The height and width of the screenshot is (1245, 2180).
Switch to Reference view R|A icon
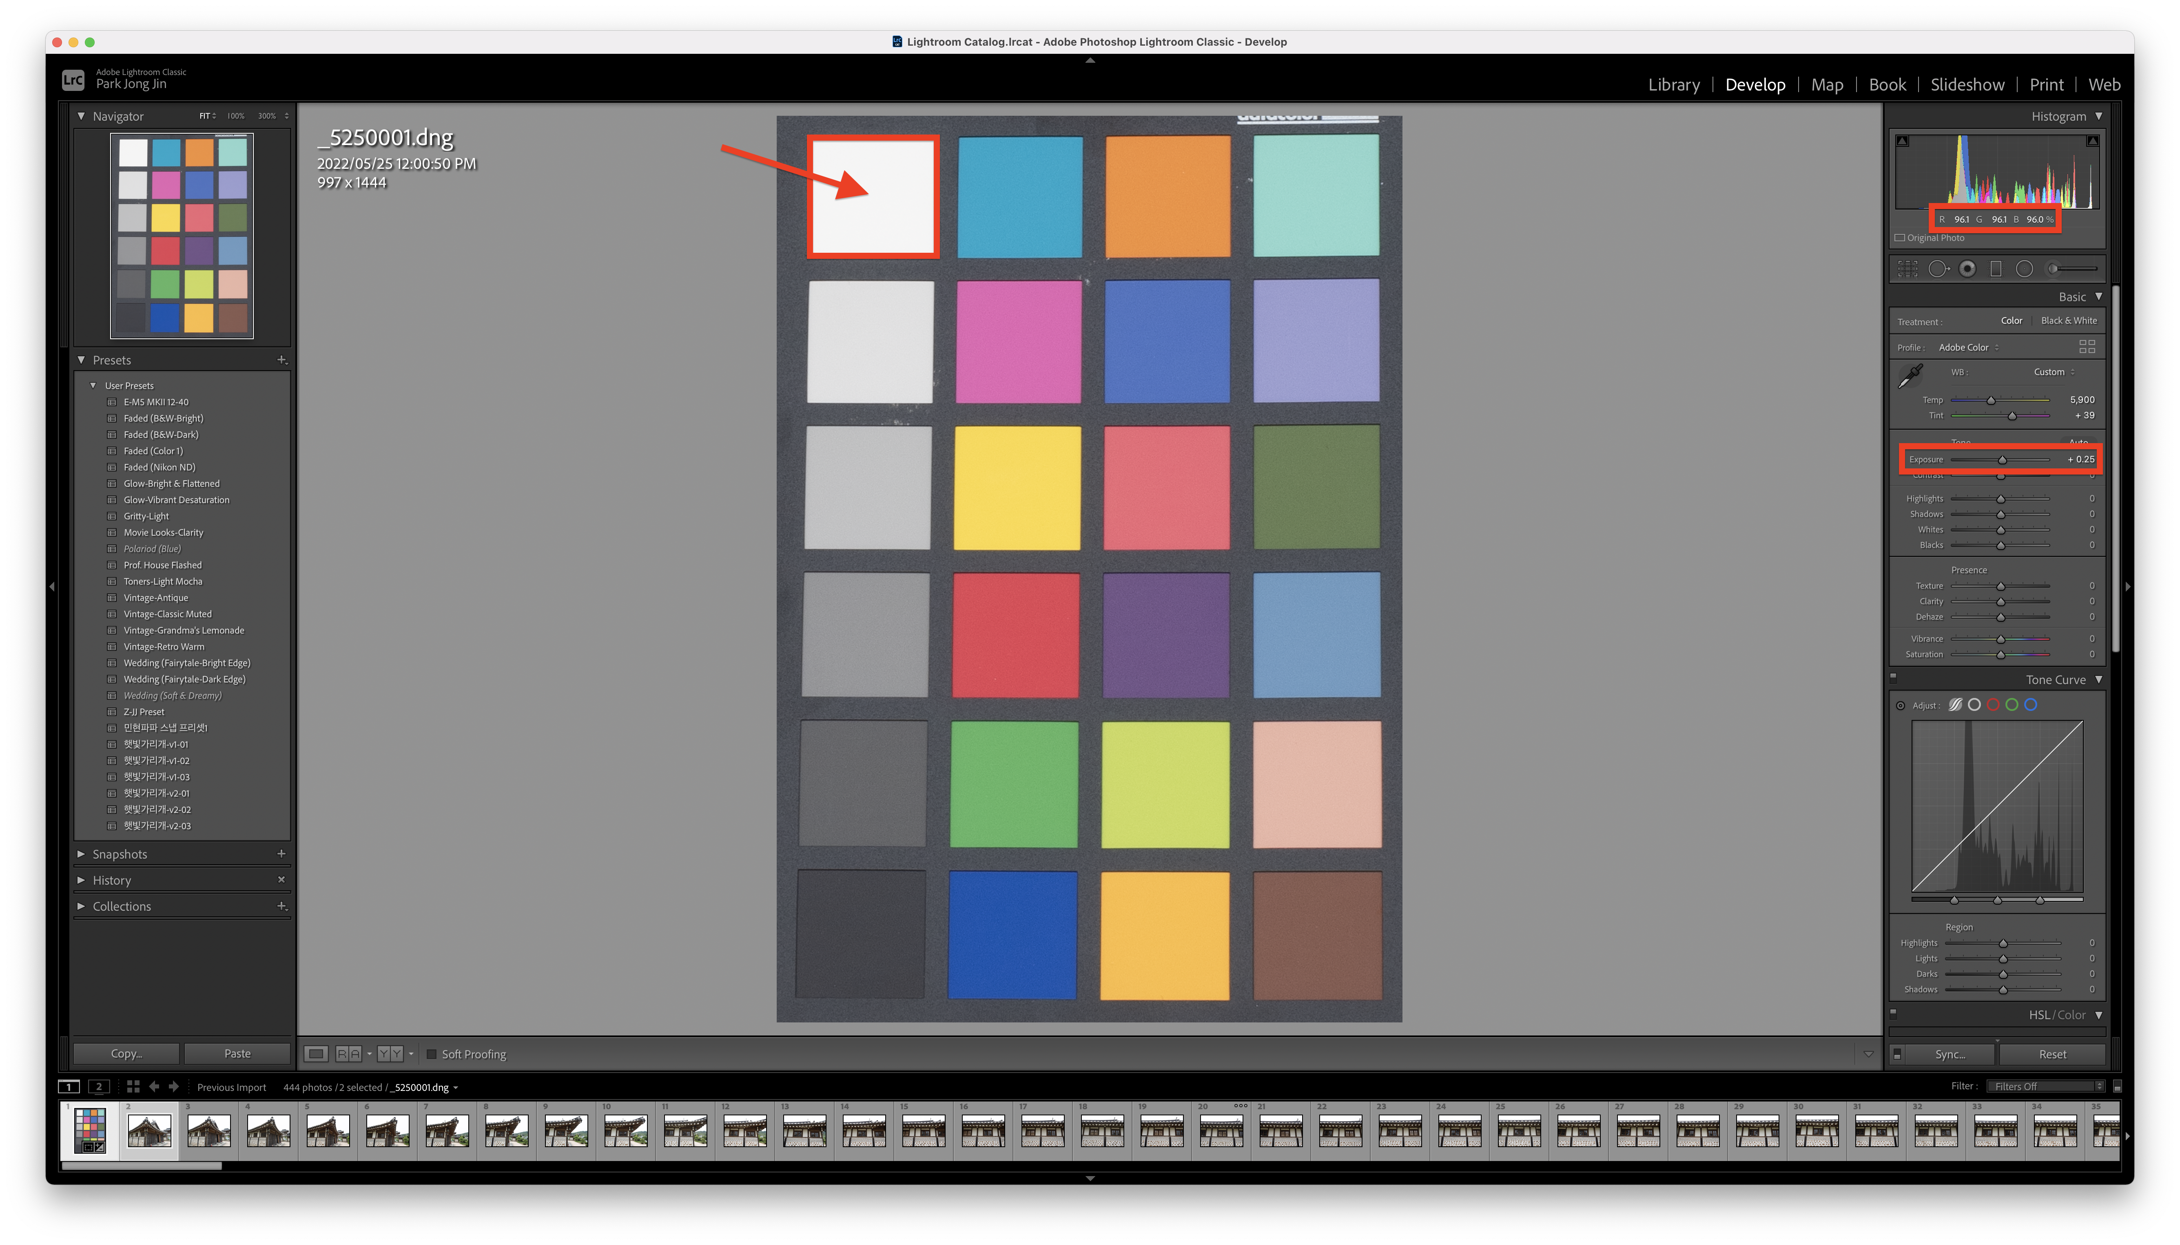348,1053
